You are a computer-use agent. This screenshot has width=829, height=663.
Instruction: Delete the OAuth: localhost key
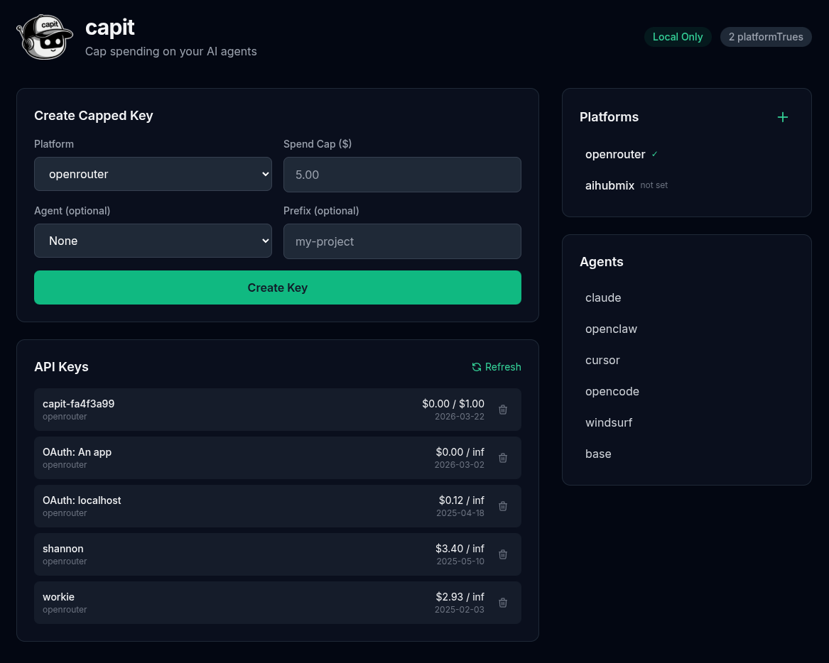(x=503, y=506)
